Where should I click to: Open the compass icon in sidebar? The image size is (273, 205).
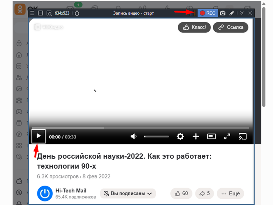point(19,134)
